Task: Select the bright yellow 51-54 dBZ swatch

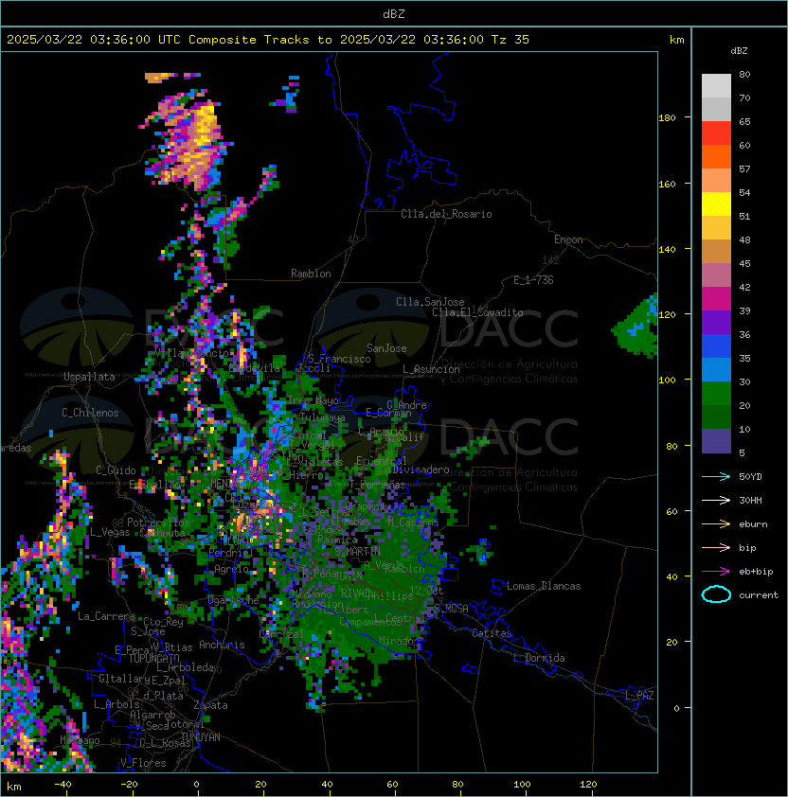Action: coord(716,204)
